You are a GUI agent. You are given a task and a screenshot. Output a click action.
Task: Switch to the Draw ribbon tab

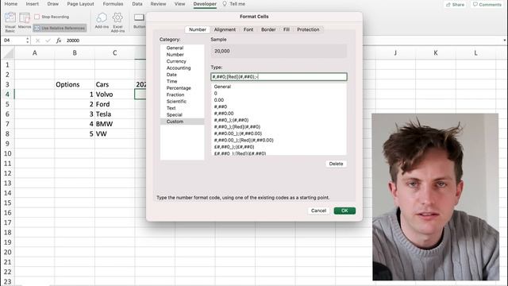click(x=53, y=4)
